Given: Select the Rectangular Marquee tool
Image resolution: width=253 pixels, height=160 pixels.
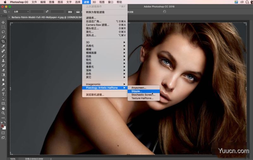Looking at the screenshot, I should (x=3, y=27).
